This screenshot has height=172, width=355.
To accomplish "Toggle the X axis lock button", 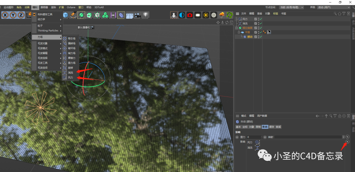I will pos(5,15).
